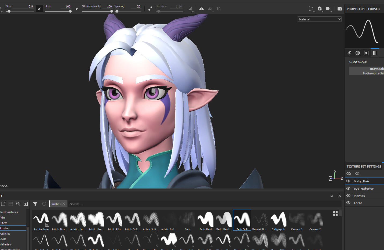The image size is (384, 250).
Task: Toggle visibility of the Piernas texture set
Action: [x=348, y=195]
